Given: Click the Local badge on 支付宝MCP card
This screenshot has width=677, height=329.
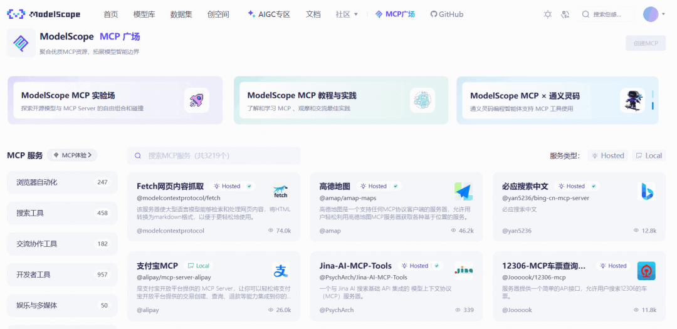Looking at the screenshot, I should tap(199, 266).
